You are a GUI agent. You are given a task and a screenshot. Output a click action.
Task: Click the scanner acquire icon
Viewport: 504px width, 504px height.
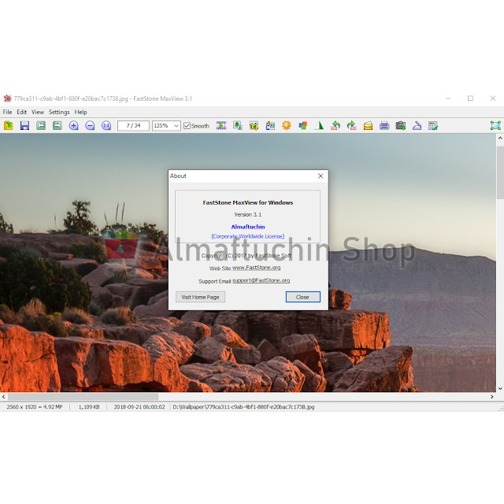pos(417,125)
